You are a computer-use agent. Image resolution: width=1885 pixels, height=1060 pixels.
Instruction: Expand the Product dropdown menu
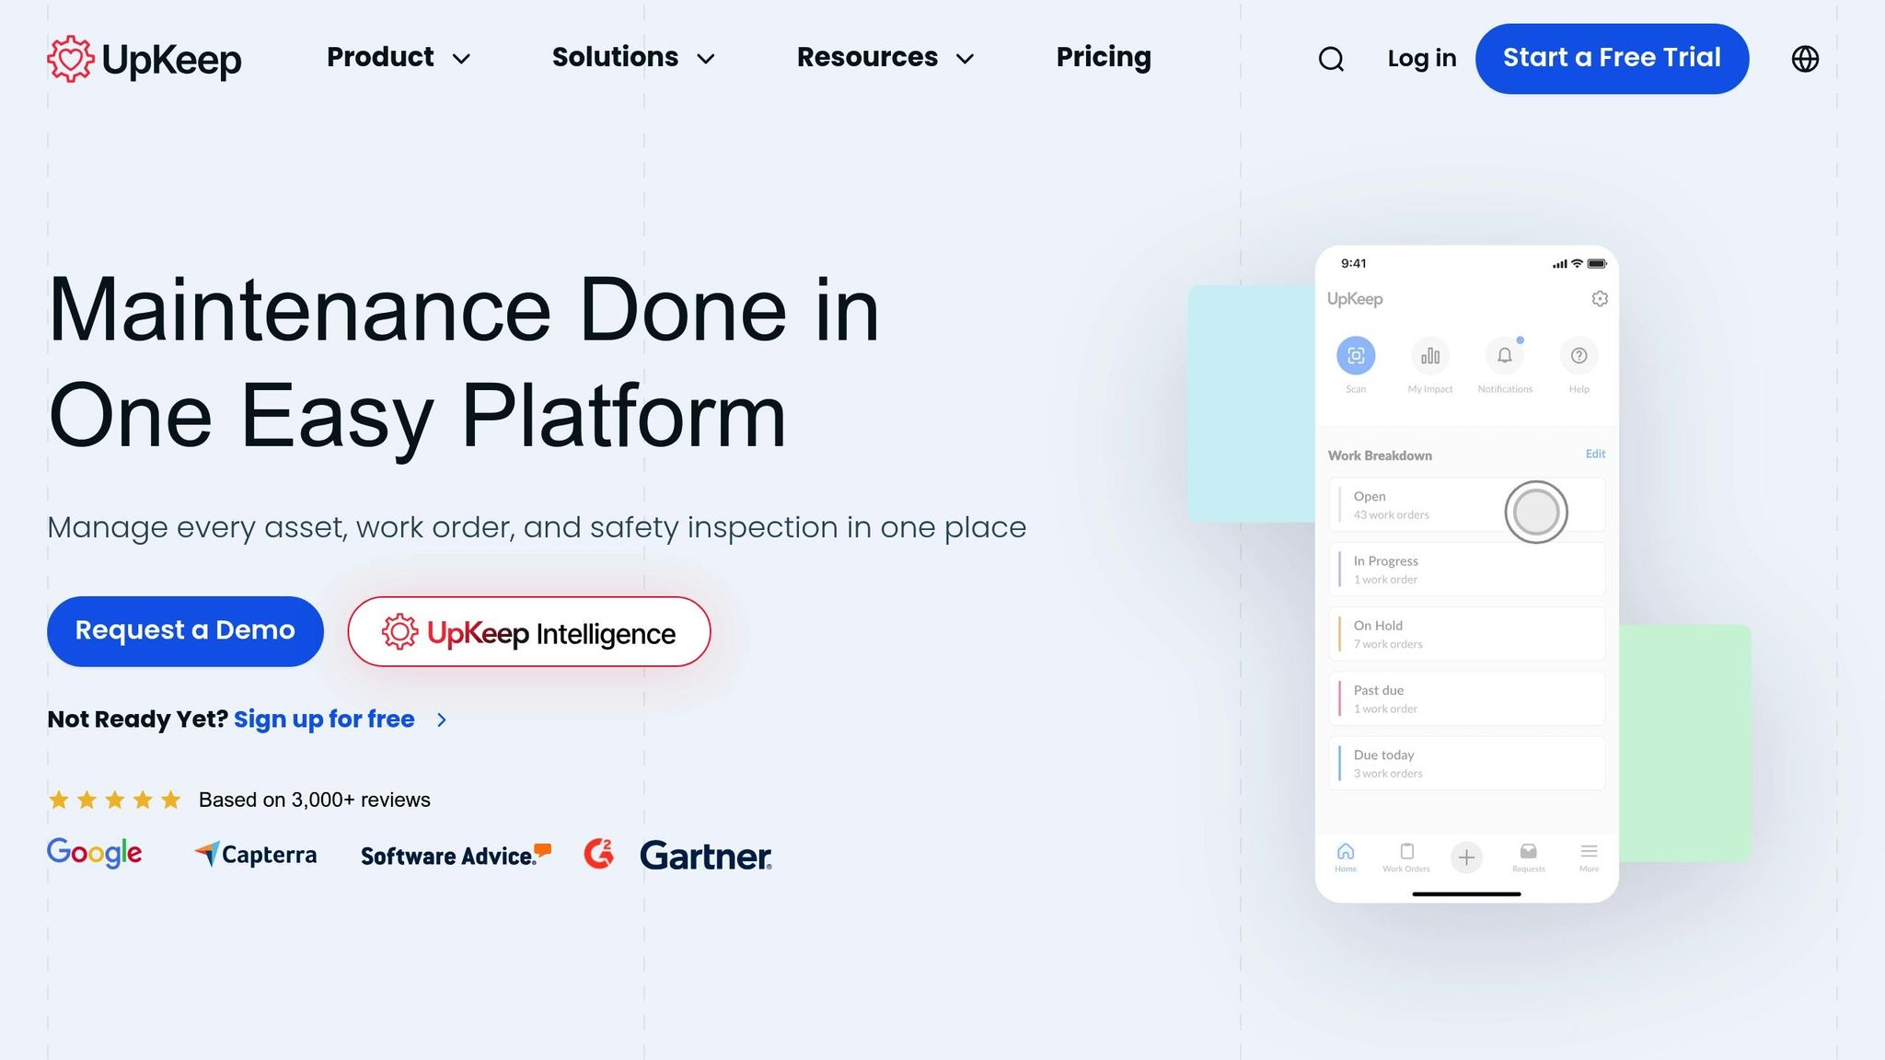(399, 58)
